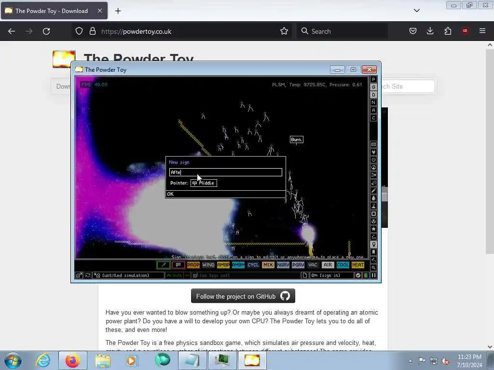The height and width of the screenshot is (370, 494).
Task: Open the Powders element category
Action: (373, 206)
